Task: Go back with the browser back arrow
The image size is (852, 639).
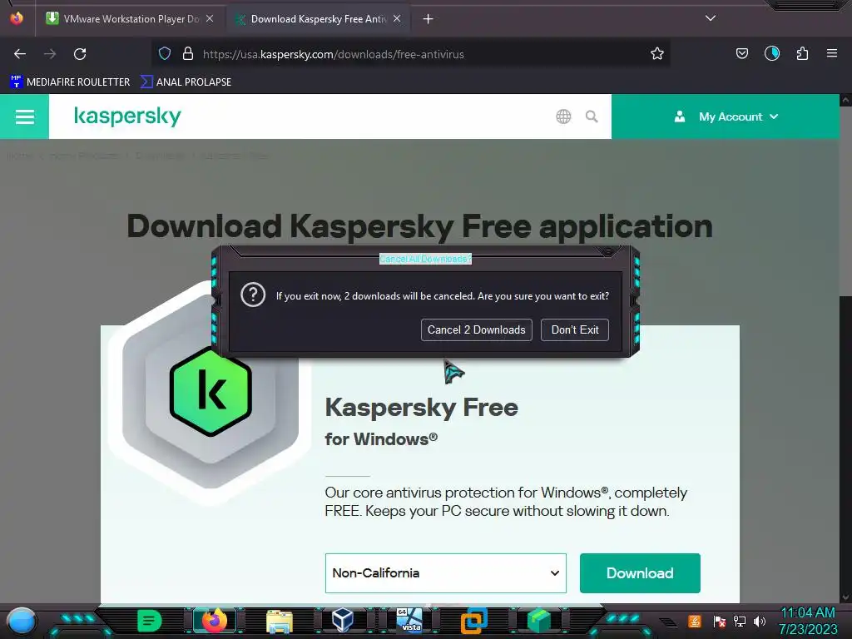Action: click(x=20, y=54)
